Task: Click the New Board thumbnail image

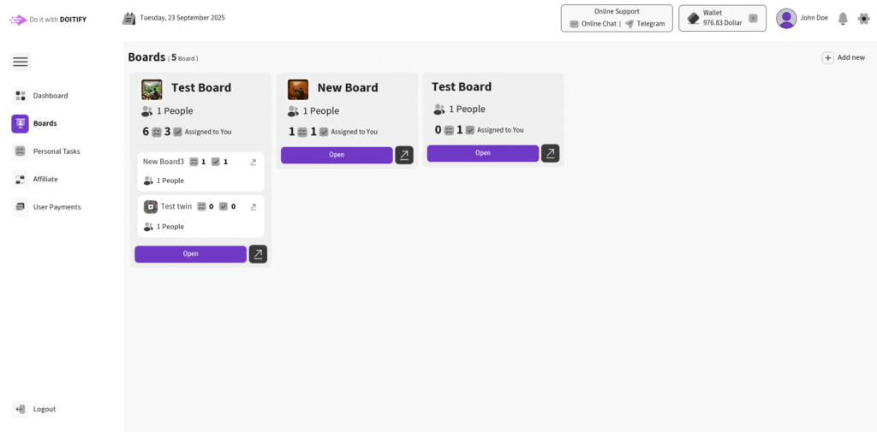Action: pos(298,89)
